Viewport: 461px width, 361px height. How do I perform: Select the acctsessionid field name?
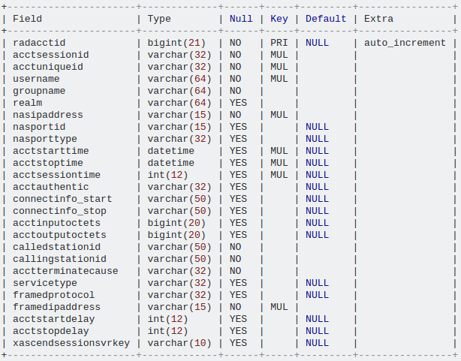click(x=51, y=55)
